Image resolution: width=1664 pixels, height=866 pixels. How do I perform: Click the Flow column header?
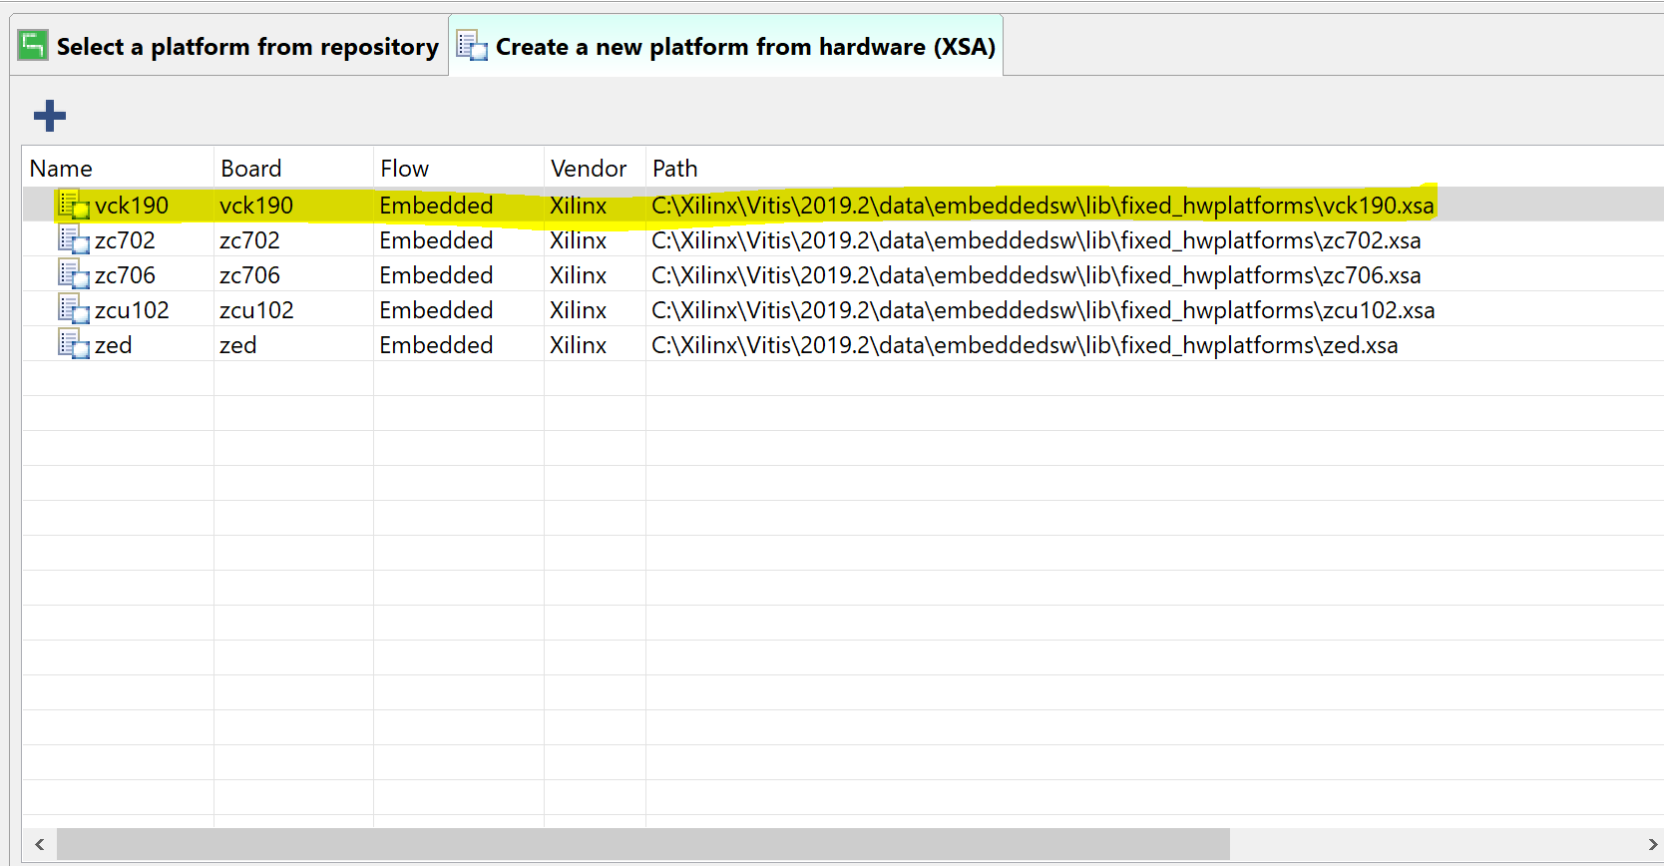click(404, 169)
